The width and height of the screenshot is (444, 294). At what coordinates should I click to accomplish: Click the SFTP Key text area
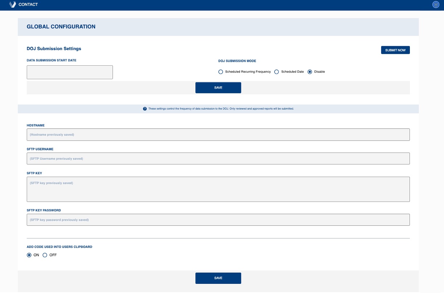click(x=218, y=189)
